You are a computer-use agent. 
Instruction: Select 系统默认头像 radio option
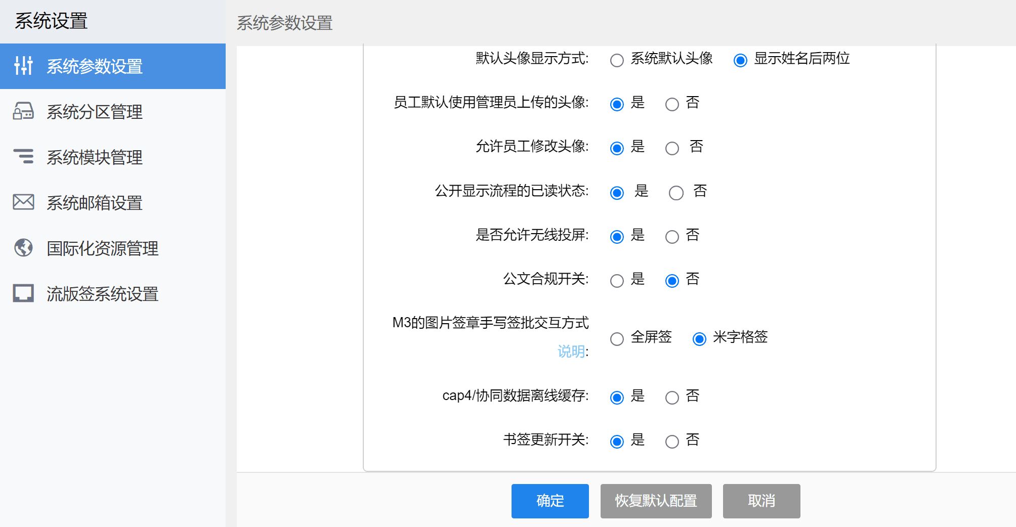pyautogui.click(x=617, y=60)
